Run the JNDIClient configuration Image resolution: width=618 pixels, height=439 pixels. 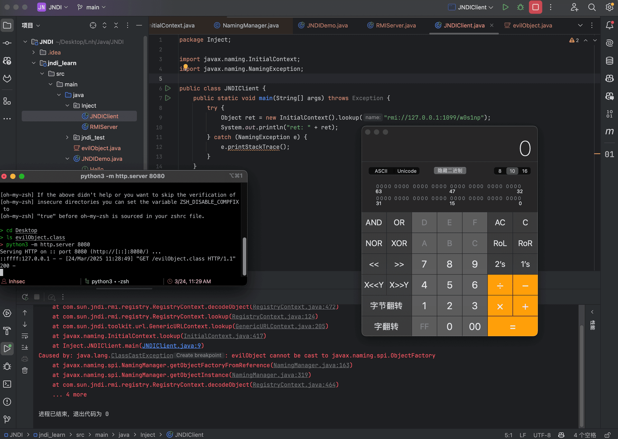tap(505, 7)
